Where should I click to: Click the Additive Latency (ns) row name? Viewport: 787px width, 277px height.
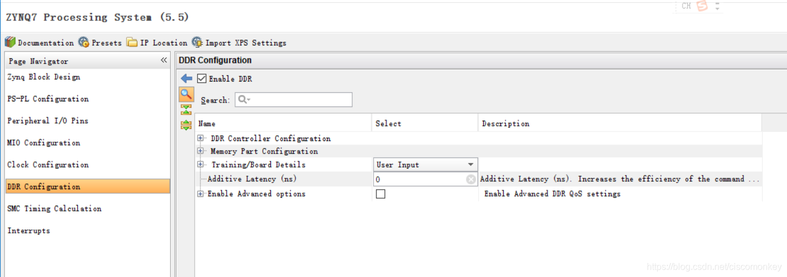point(252,179)
